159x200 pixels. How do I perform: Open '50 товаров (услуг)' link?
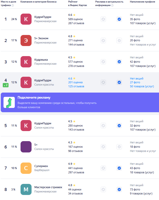pos(142,86)
